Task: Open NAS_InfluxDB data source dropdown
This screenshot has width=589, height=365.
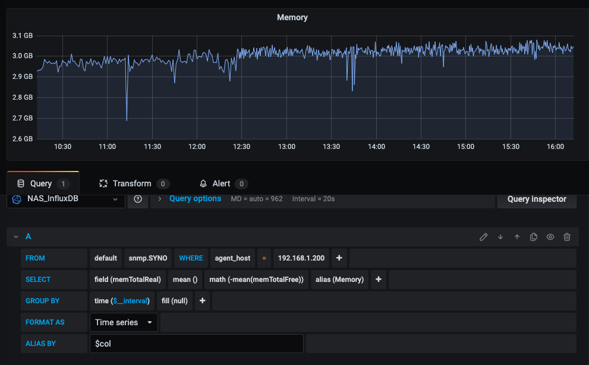Action: 66,199
